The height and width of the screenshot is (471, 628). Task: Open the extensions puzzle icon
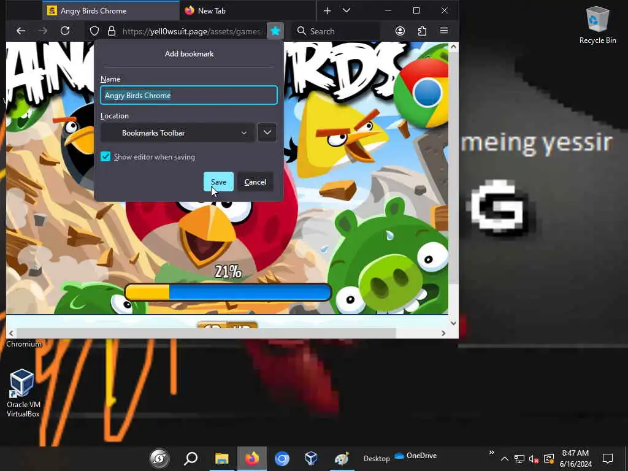pos(422,31)
